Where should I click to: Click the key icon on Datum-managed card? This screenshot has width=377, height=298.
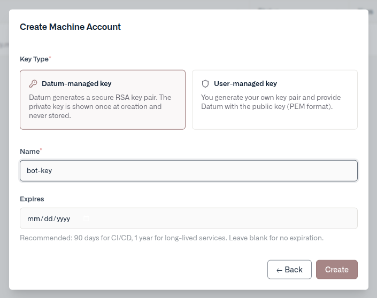[33, 84]
